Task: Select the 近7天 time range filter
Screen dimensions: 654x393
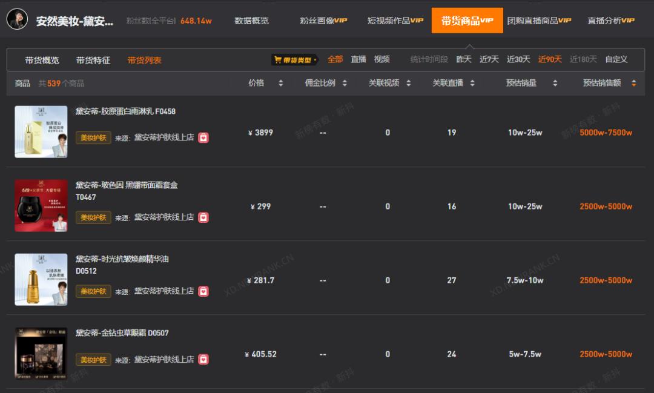Action: click(x=487, y=60)
